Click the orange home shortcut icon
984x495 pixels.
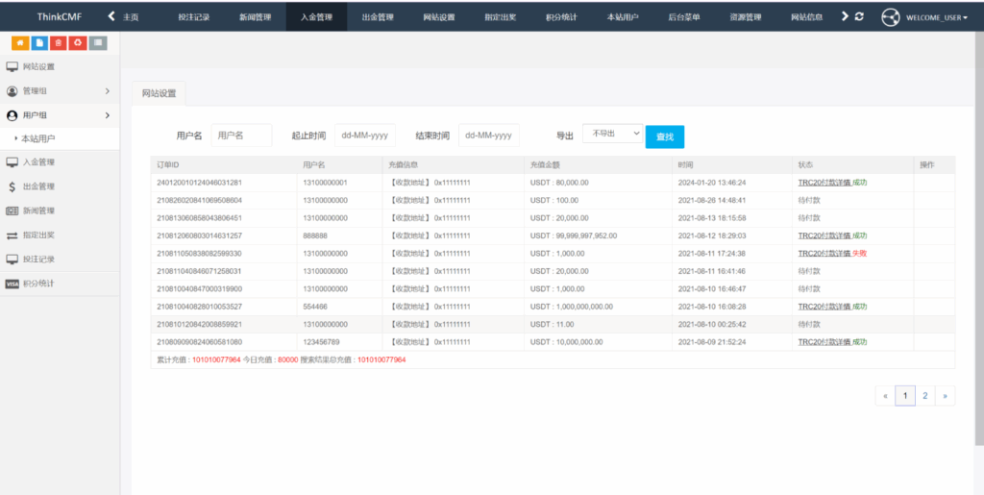19,43
